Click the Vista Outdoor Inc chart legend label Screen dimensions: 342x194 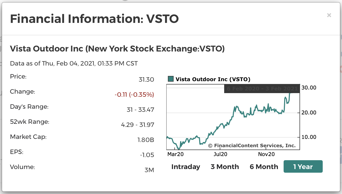pos(213,79)
